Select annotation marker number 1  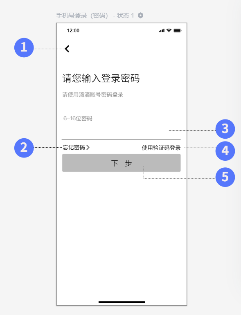tap(24, 47)
